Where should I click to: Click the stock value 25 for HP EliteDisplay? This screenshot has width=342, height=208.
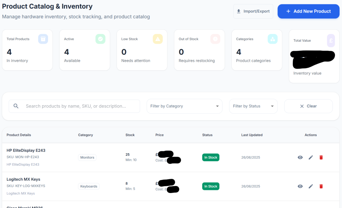tap(128, 155)
